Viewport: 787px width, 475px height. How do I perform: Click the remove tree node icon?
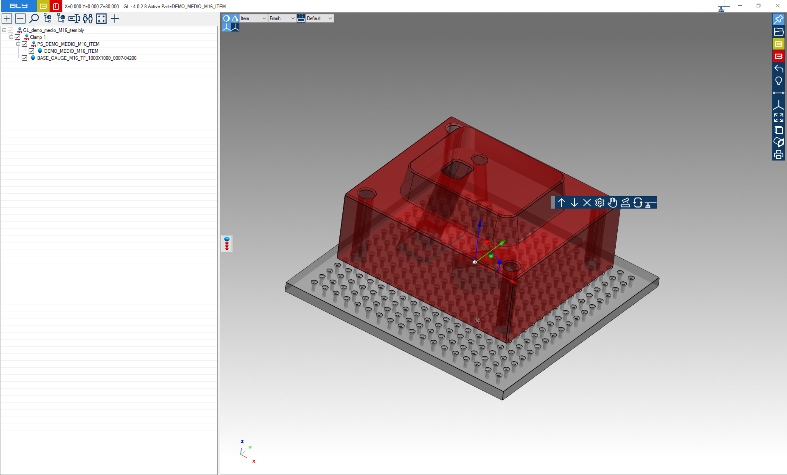61,19
